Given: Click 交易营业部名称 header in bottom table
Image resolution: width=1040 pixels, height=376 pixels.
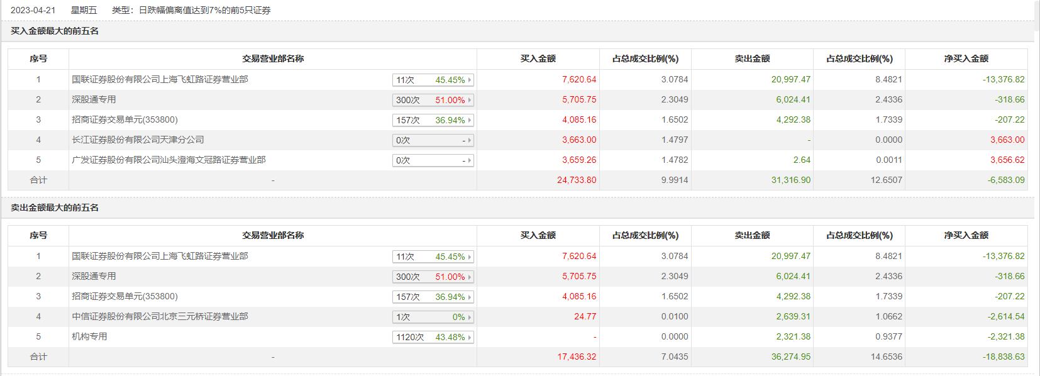Looking at the screenshot, I should point(273,235).
